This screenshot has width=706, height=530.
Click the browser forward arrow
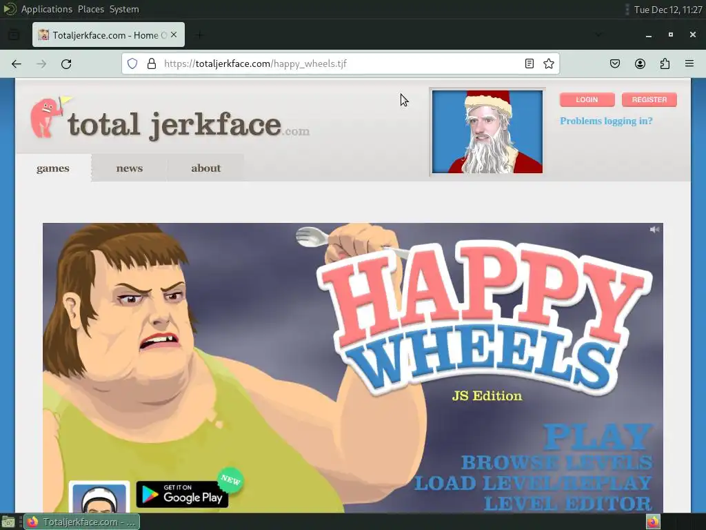(x=41, y=64)
